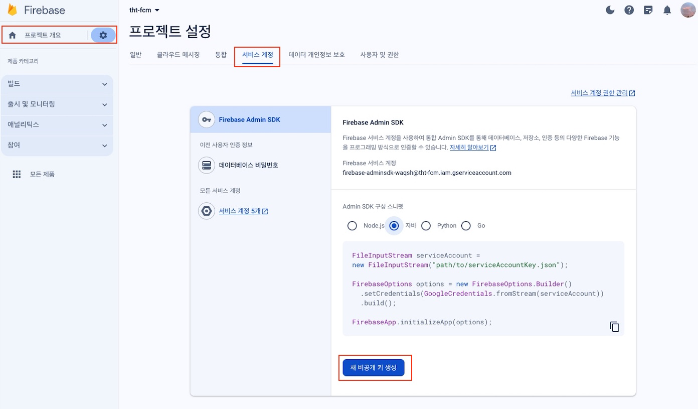Click the key icon for Firebase Admin SDK
This screenshot has height=409, width=698.
click(207, 119)
